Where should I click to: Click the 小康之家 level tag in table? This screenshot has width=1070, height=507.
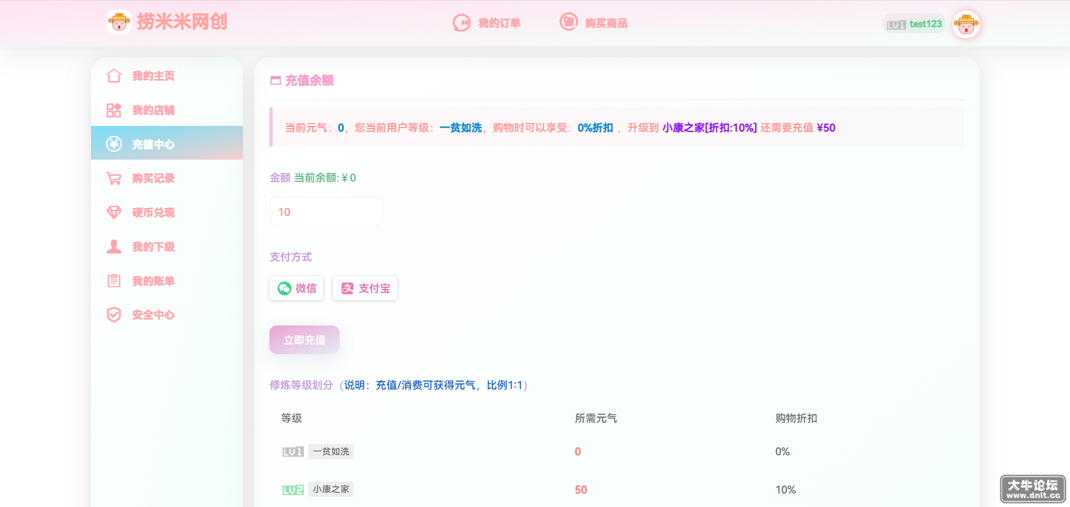331,489
